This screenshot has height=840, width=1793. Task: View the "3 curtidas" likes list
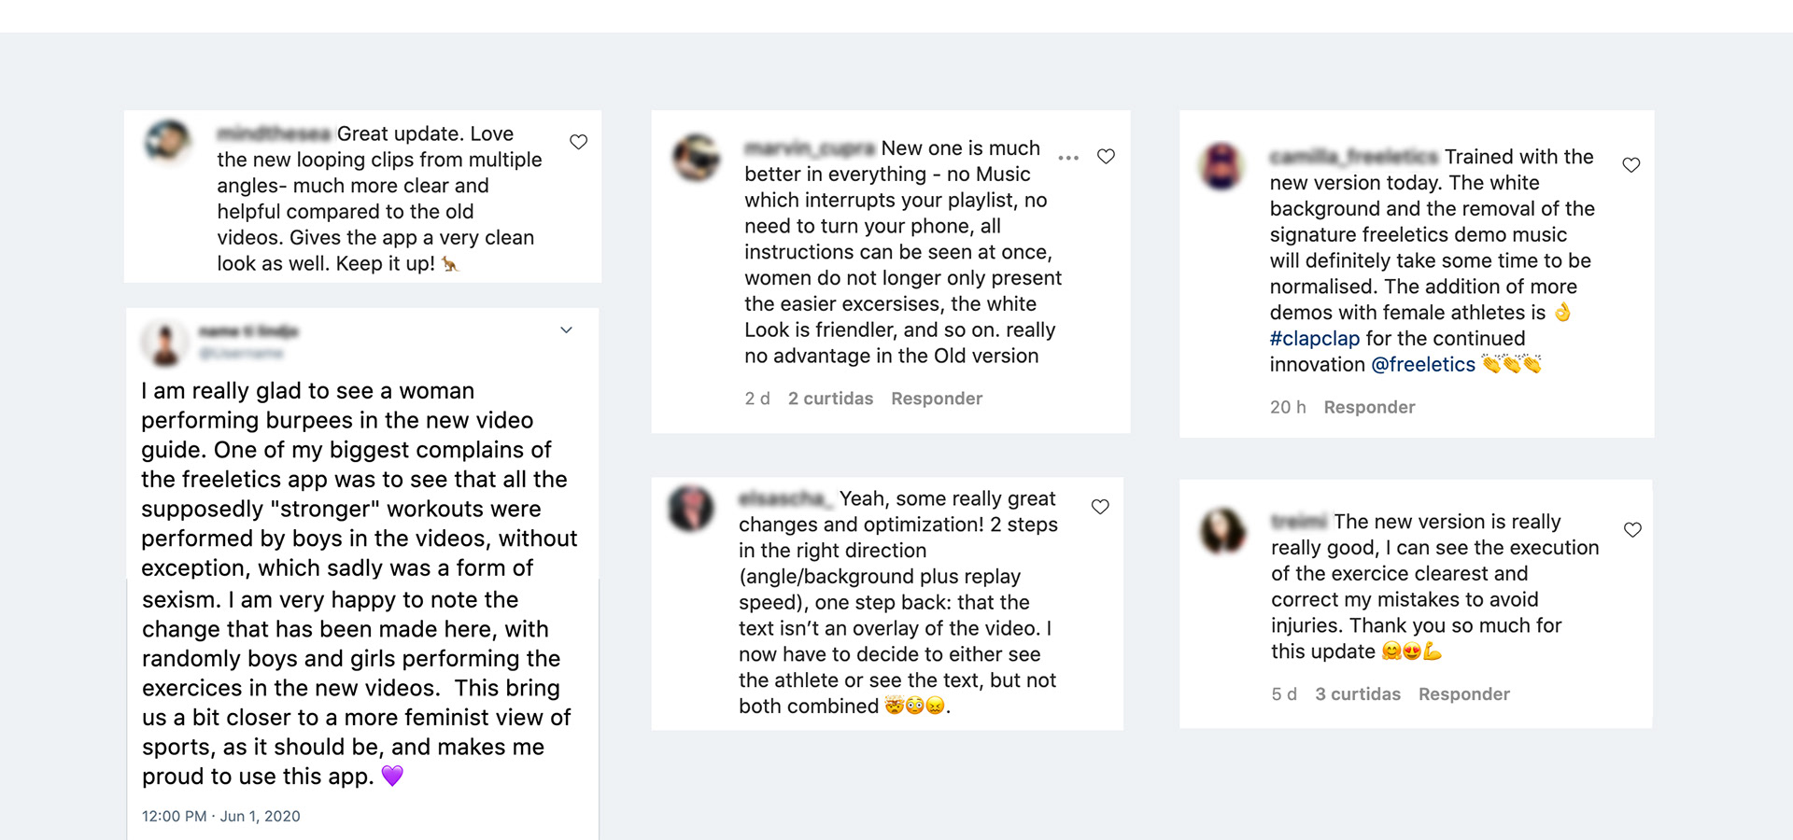pyautogui.click(x=1357, y=694)
